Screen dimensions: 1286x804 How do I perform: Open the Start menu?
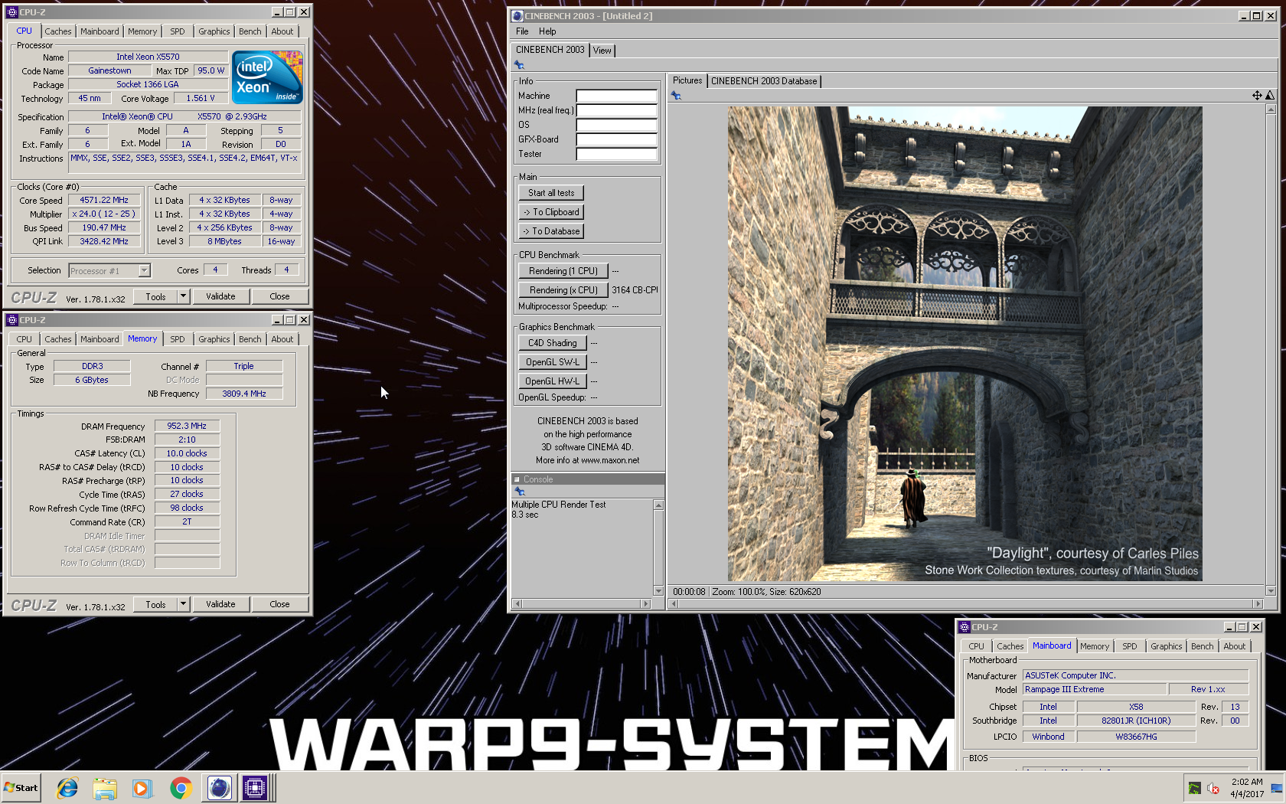click(x=21, y=787)
